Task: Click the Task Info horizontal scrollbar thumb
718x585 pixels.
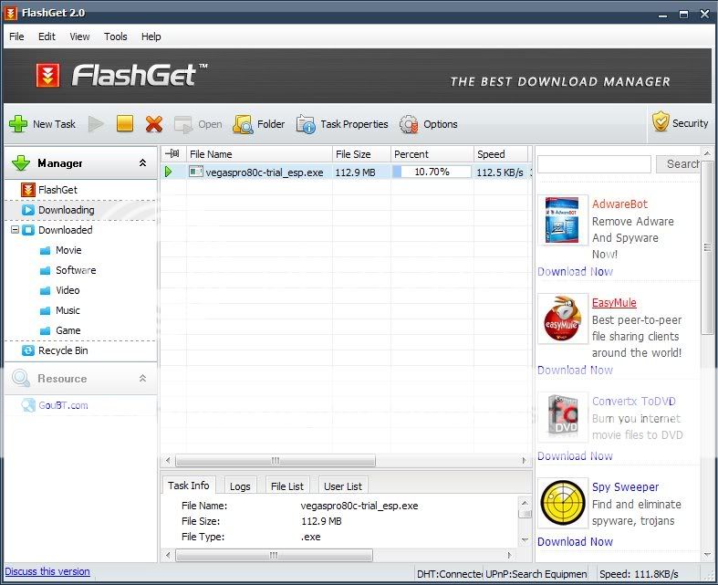Action: coord(274,555)
